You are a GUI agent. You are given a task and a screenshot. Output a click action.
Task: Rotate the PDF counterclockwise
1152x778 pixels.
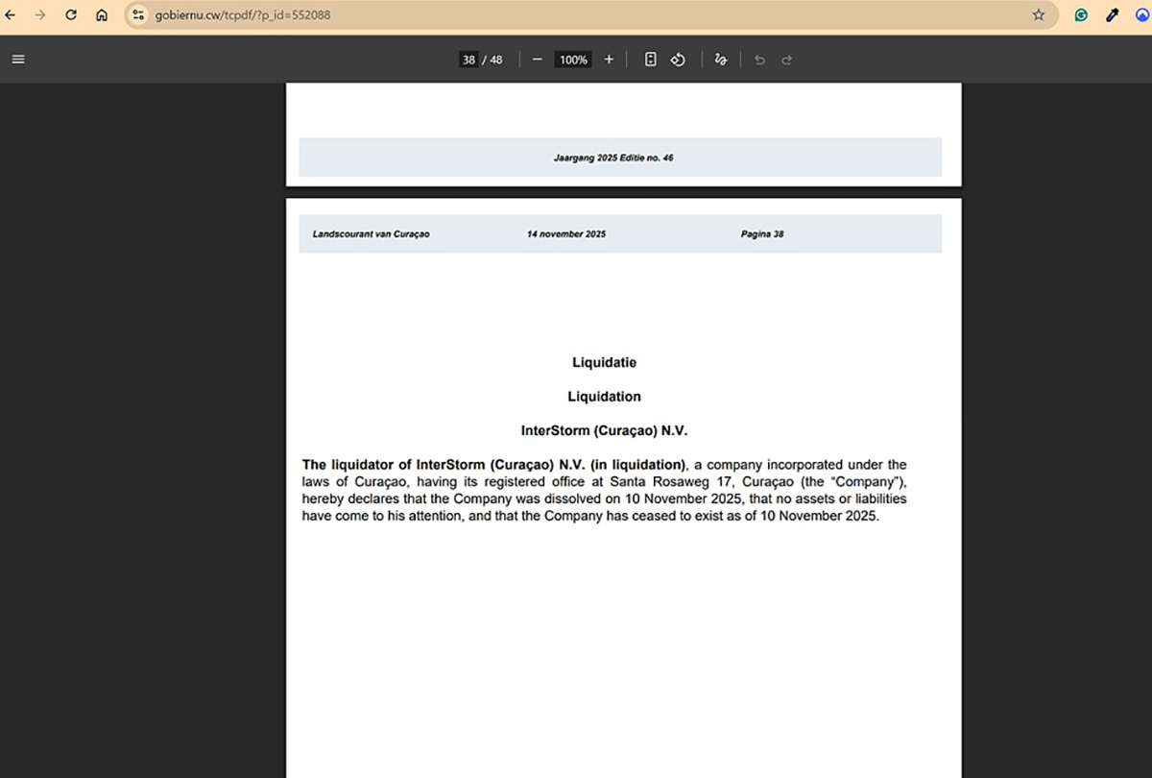pos(678,60)
